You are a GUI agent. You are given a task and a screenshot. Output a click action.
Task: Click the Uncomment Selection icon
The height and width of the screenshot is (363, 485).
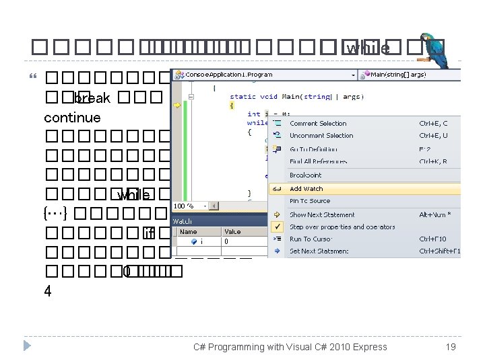coord(277,135)
